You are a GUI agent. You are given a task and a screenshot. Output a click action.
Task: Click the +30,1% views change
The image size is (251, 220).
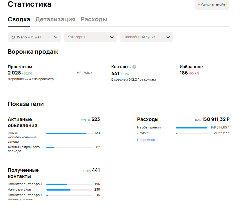(x=27, y=74)
